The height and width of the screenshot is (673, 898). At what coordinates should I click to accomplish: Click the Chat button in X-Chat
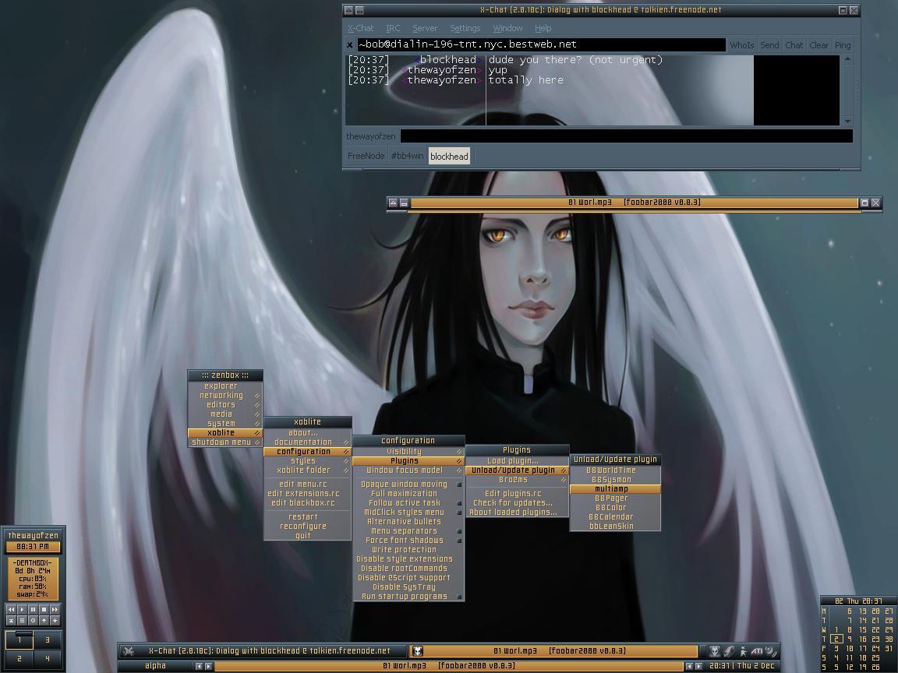tap(794, 45)
